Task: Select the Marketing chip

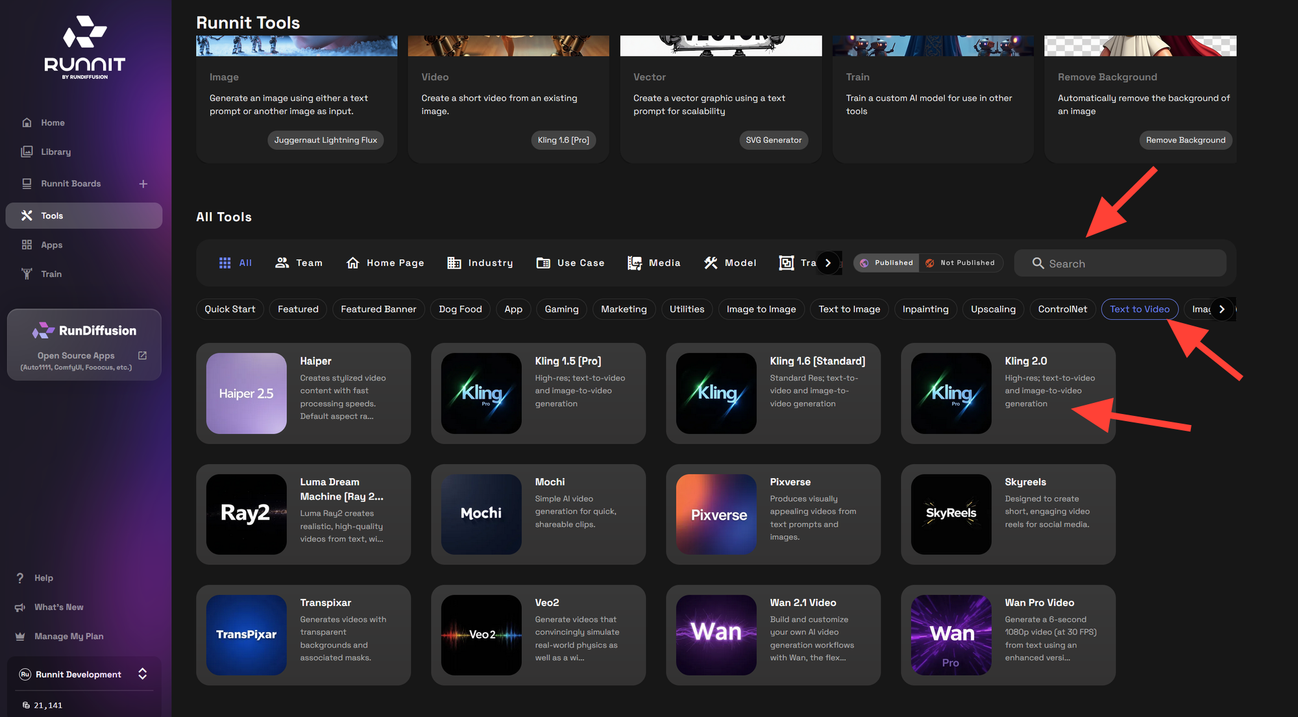Action: pos(624,309)
